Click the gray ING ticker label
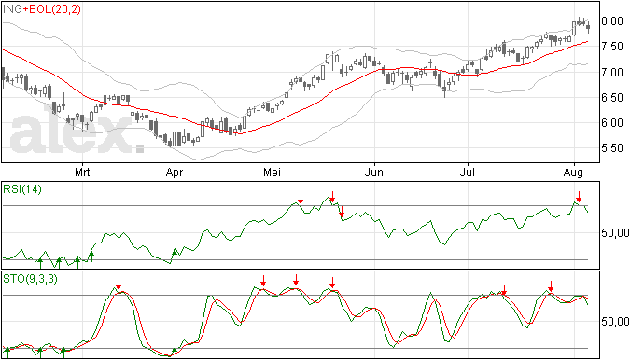This screenshot has height=361, width=644. 12,9
